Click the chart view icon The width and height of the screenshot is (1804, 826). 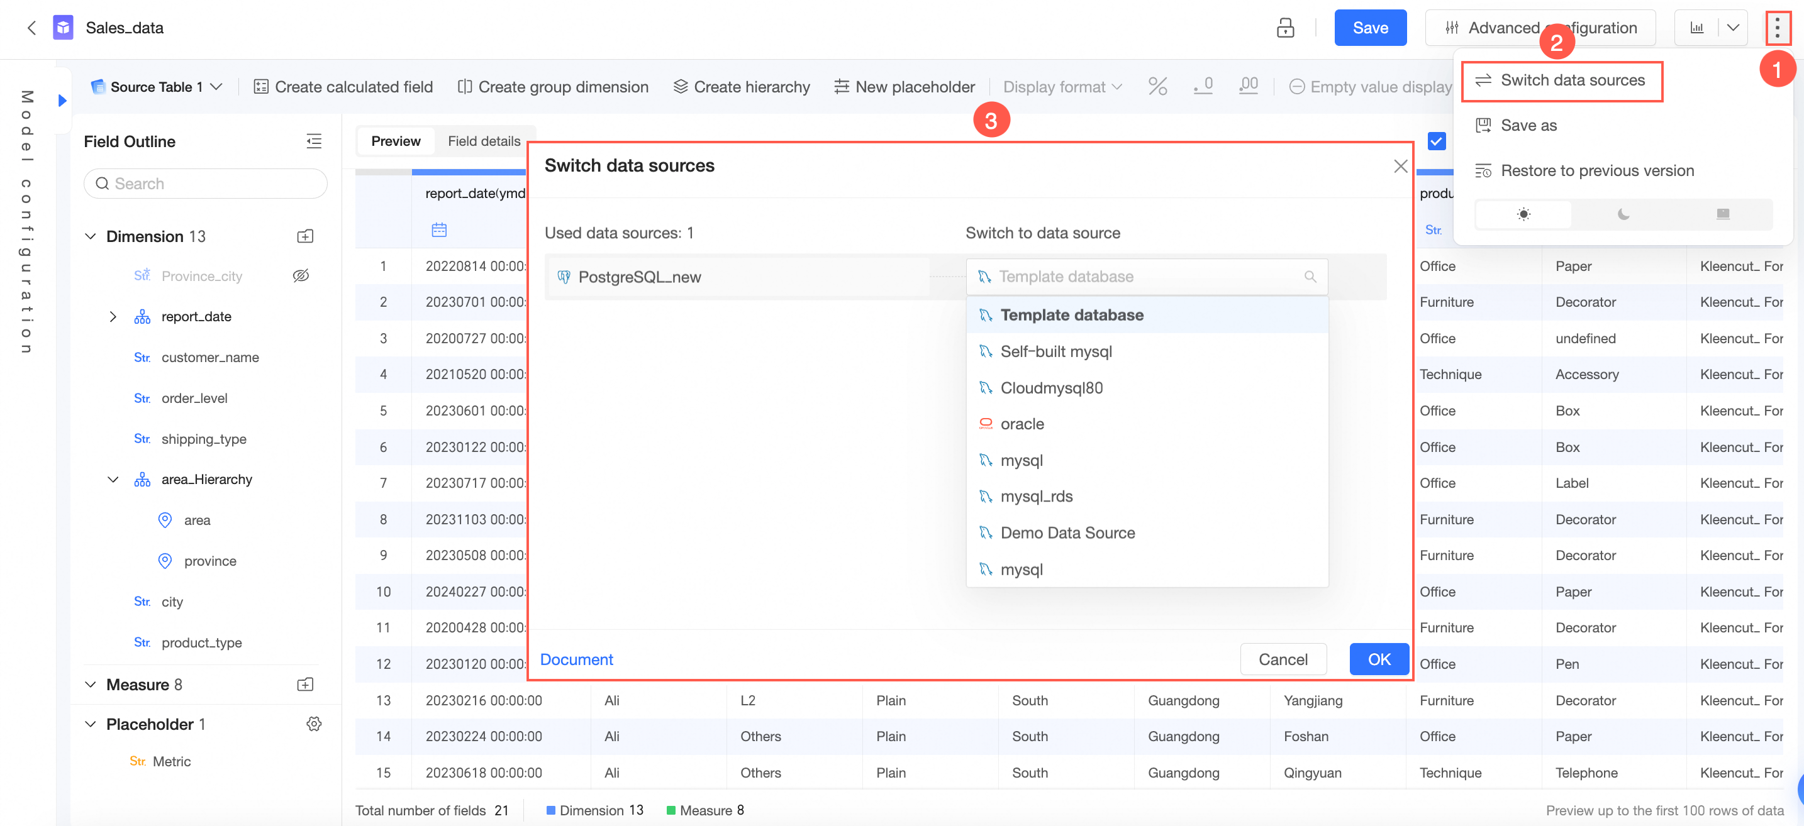[1697, 28]
